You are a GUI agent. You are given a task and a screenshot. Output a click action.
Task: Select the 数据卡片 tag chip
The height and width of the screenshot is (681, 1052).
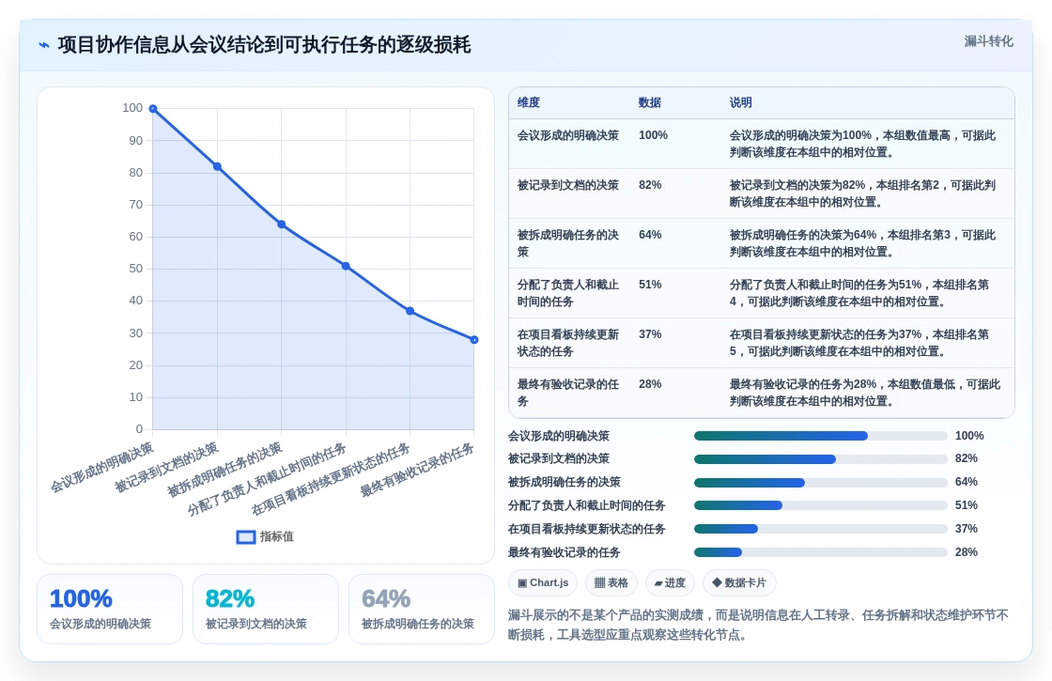click(739, 582)
